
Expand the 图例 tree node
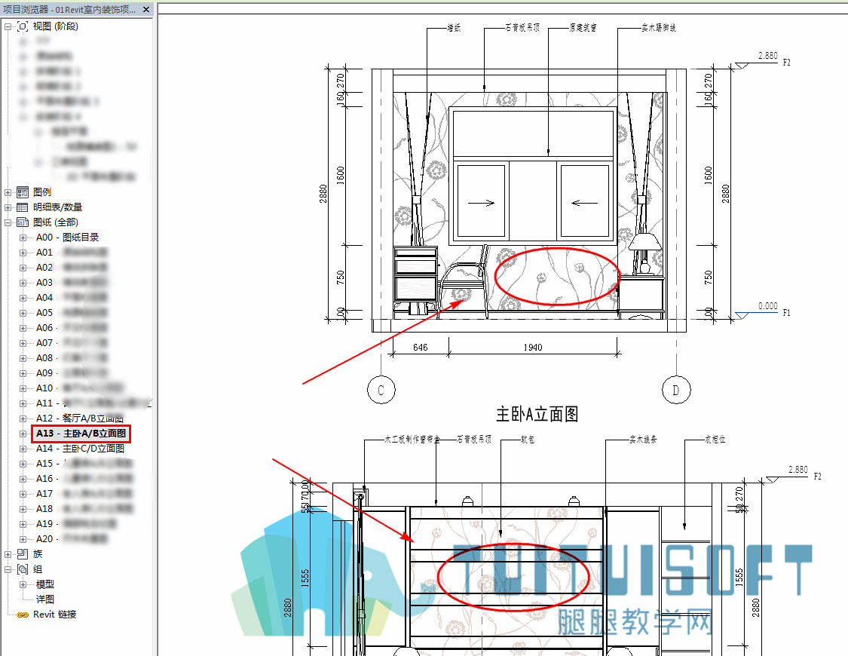(8, 192)
